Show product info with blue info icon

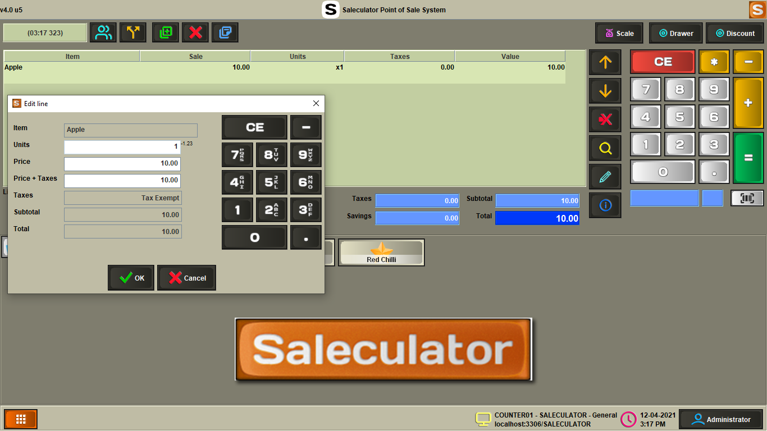pyautogui.click(x=605, y=205)
